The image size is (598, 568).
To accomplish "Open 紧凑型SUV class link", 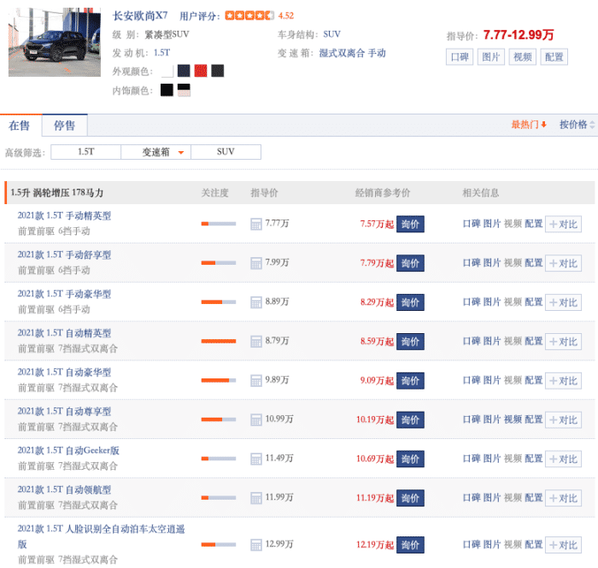I will tap(167, 34).
